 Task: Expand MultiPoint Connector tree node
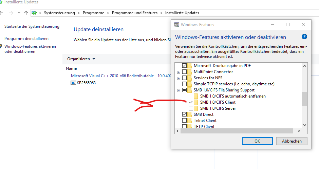coord(179,72)
